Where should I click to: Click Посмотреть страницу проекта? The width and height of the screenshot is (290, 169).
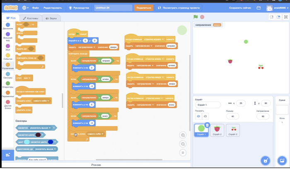pyautogui.click(x=179, y=8)
